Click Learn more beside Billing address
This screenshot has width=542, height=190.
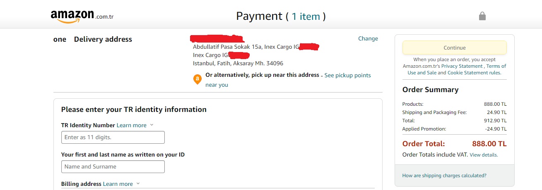tap(118, 184)
